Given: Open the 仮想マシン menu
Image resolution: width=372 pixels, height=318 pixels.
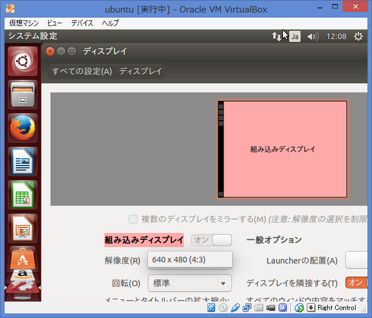Looking at the screenshot, I should coord(24,23).
